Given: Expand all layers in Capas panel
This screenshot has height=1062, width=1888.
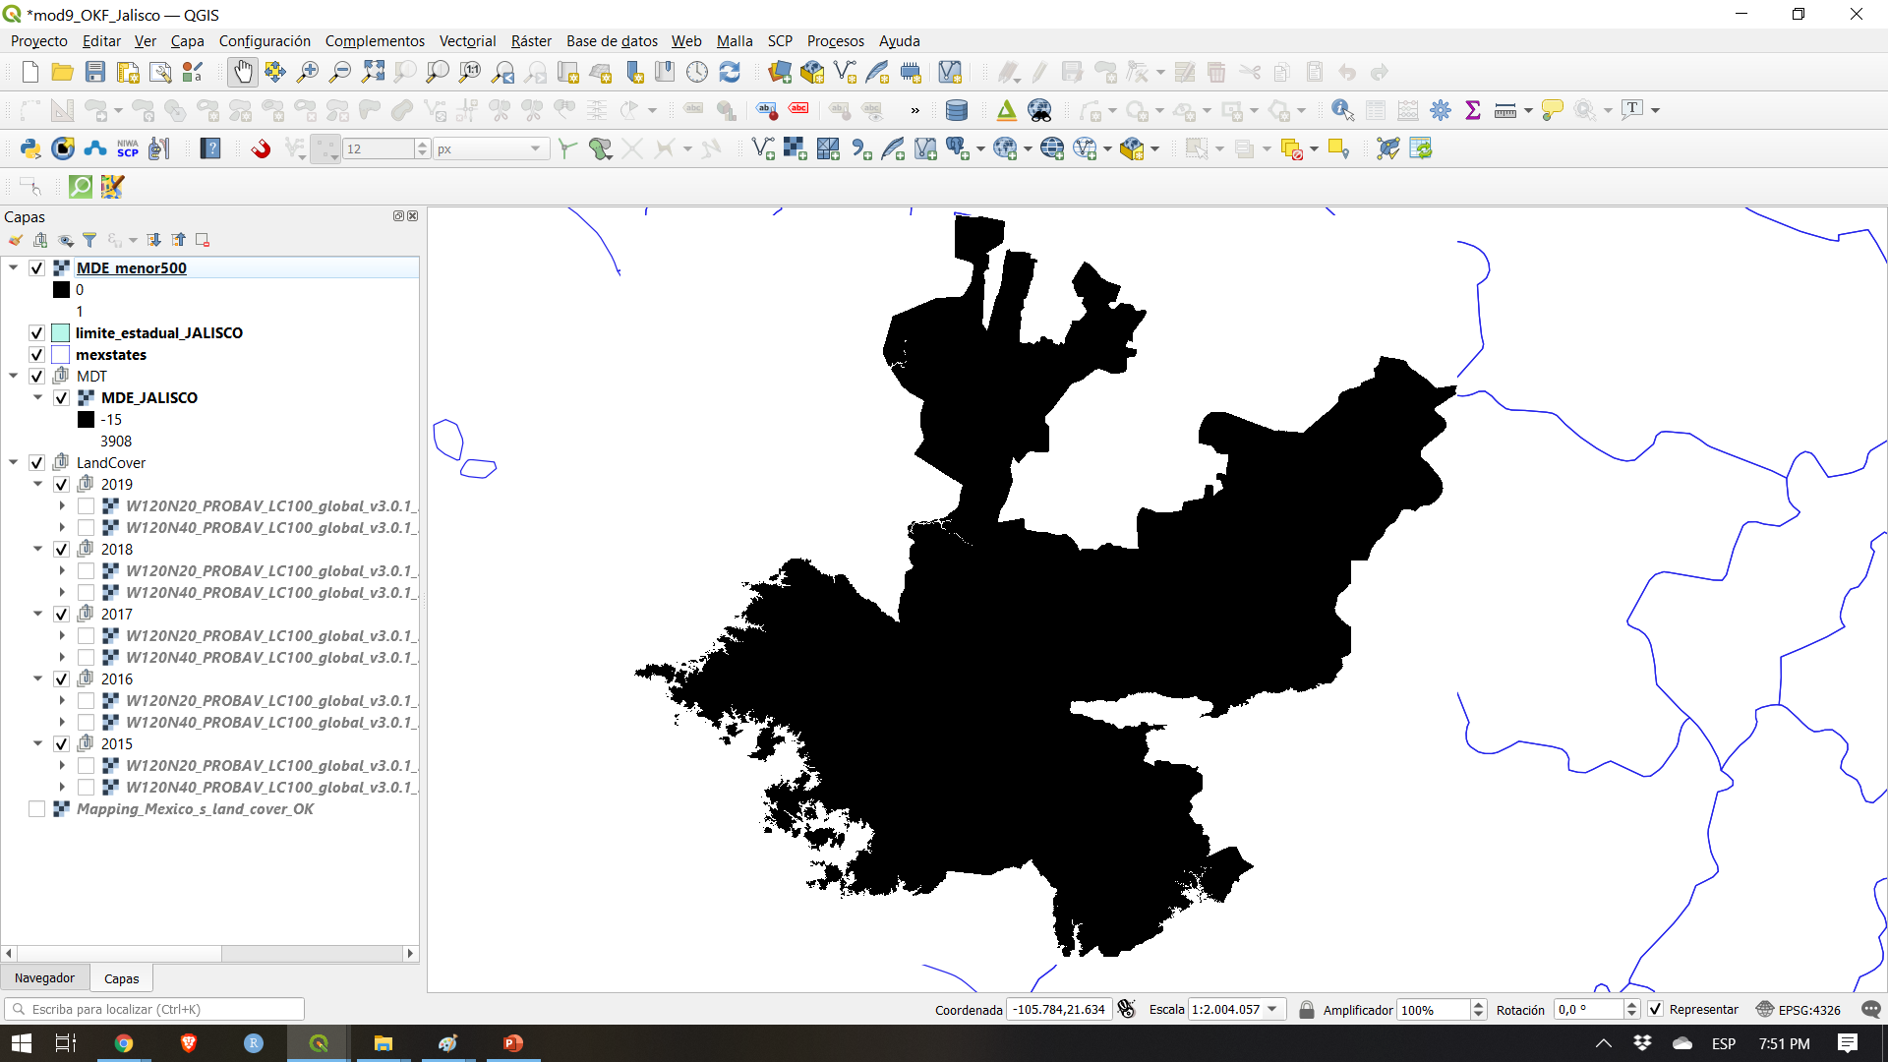Looking at the screenshot, I should coord(154,240).
